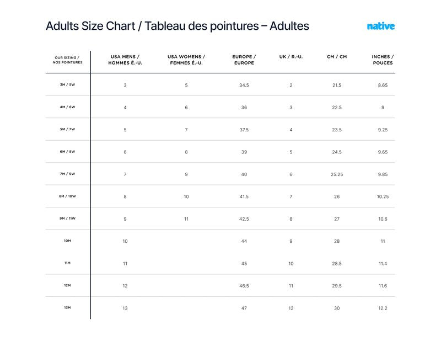This screenshot has height=341, width=441.
Task: Click the USA MENS column header
Action: pyautogui.click(x=125, y=60)
